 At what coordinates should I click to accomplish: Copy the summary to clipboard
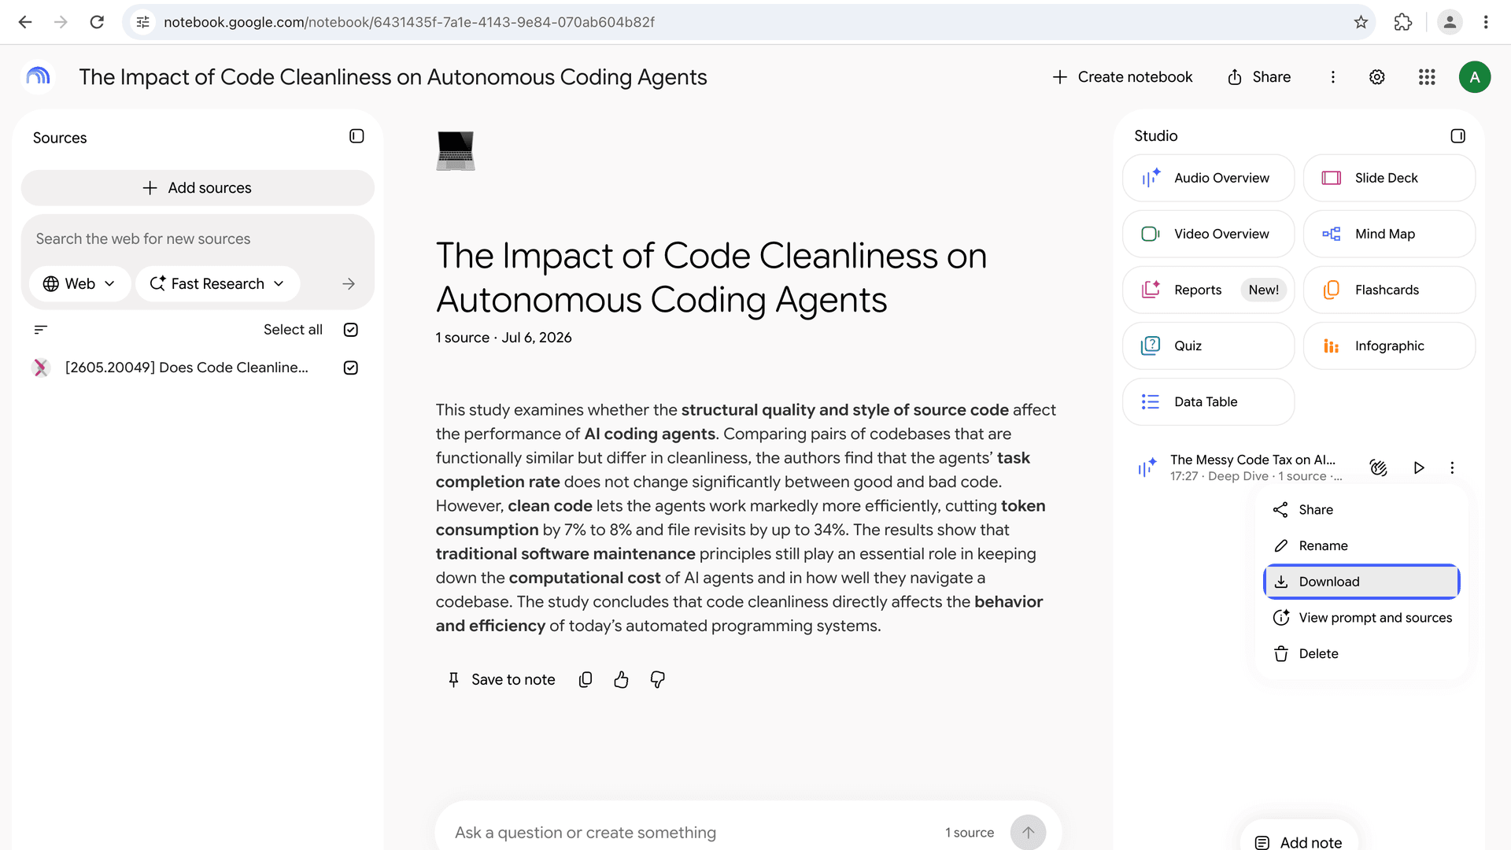[x=585, y=680]
